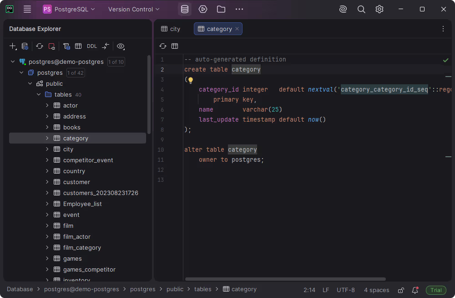Switch to the city editor tab
Screen dimensions: 455x298
click(x=171, y=29)
